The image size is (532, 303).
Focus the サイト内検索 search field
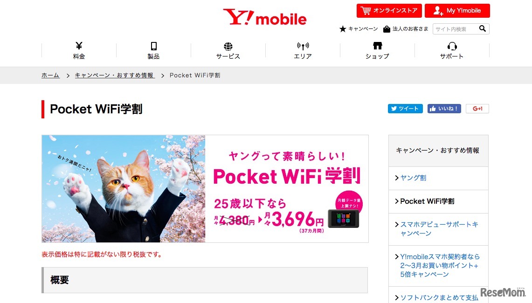point(456,29)
